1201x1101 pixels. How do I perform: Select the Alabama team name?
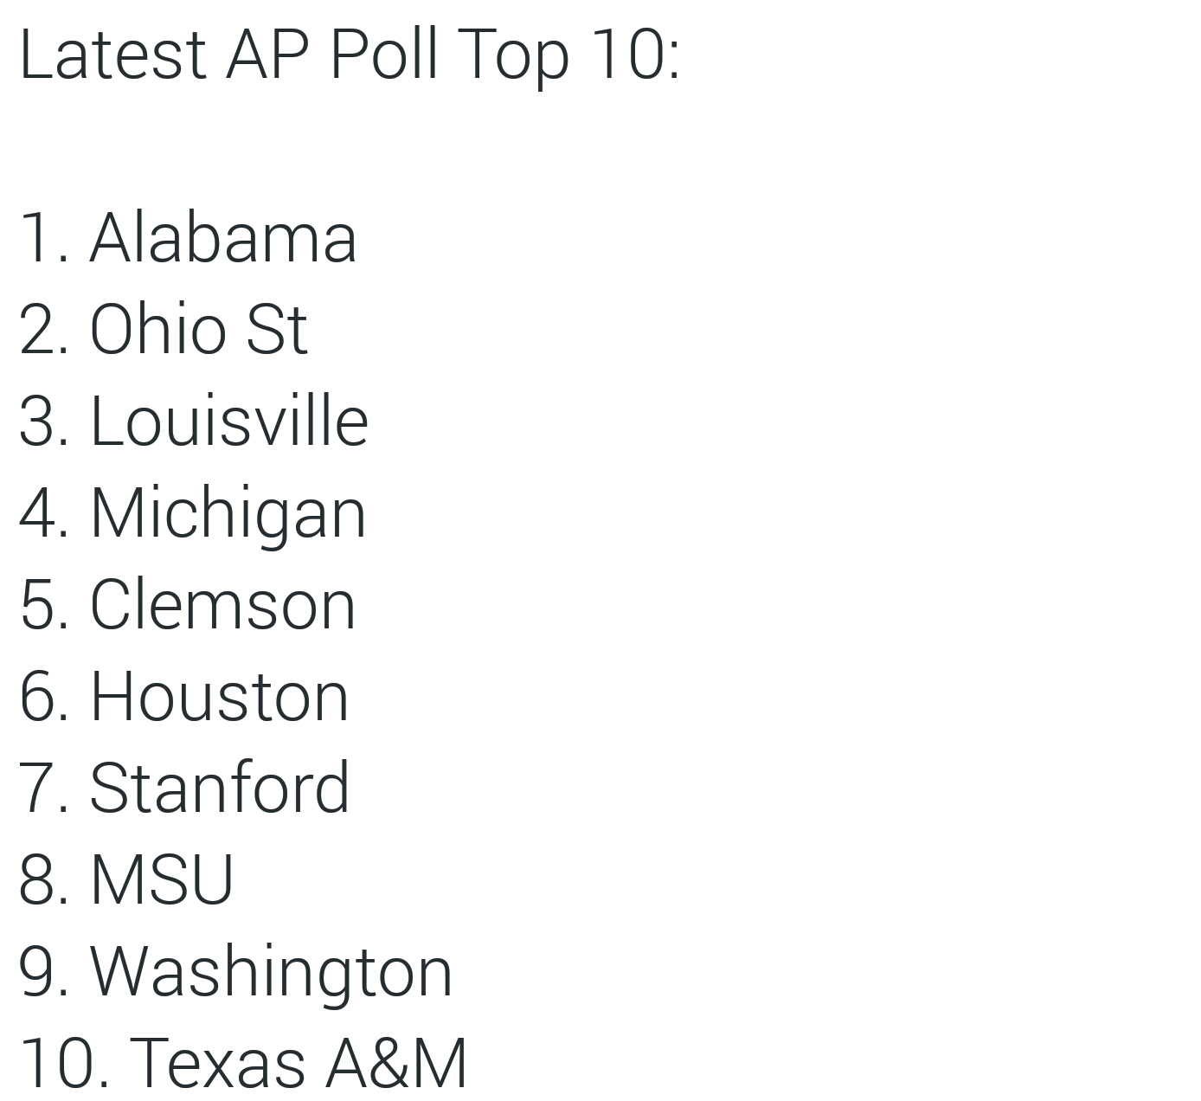click(222, 237)
